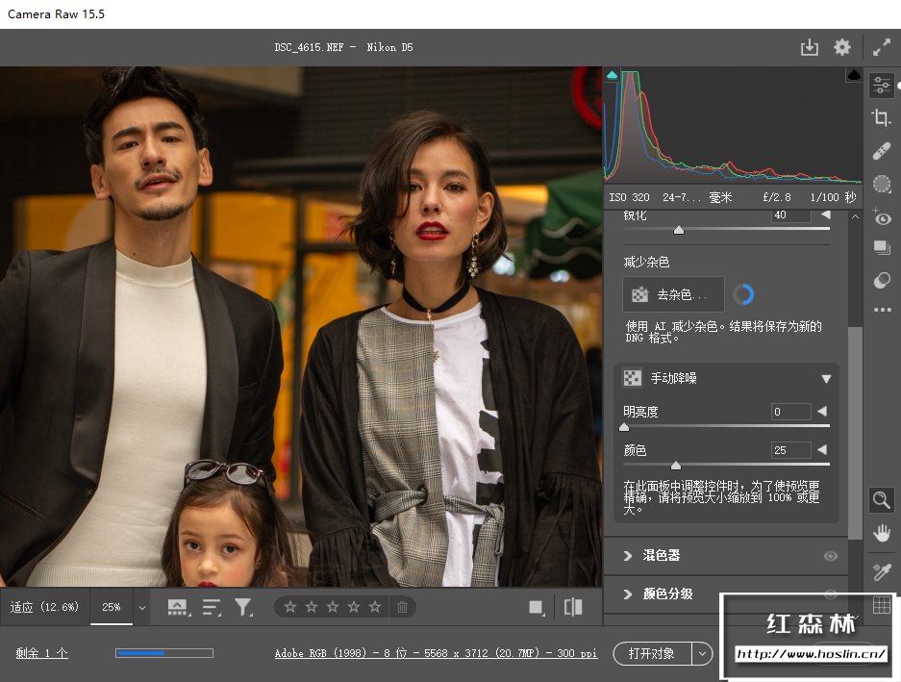
Task: Select the Zoom magnifier tool
Action: point(881,499)
